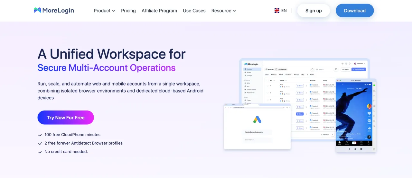
Task: Tap the heart like icon on the TikTok video
Action: [369, 113]
